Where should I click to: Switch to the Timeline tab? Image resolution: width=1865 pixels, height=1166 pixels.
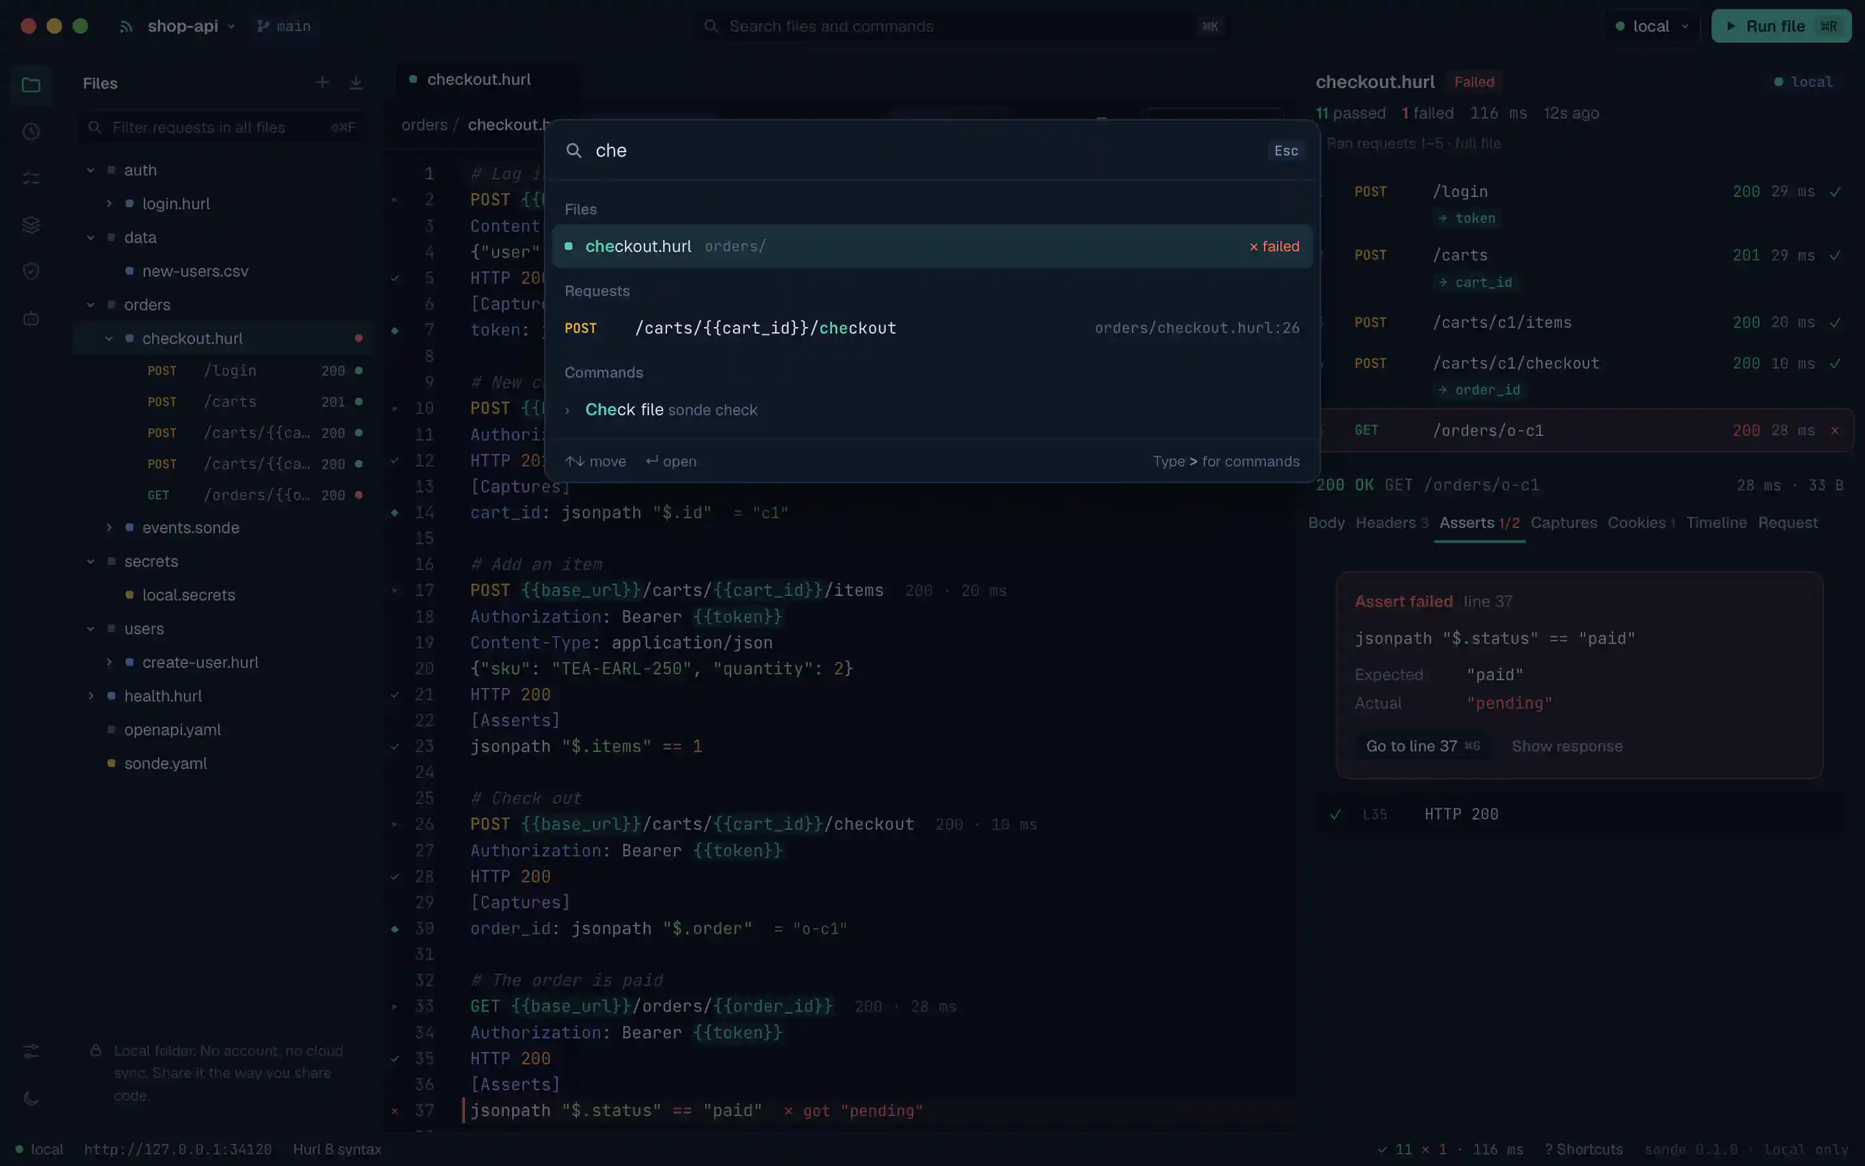(x=1716, y=523)
